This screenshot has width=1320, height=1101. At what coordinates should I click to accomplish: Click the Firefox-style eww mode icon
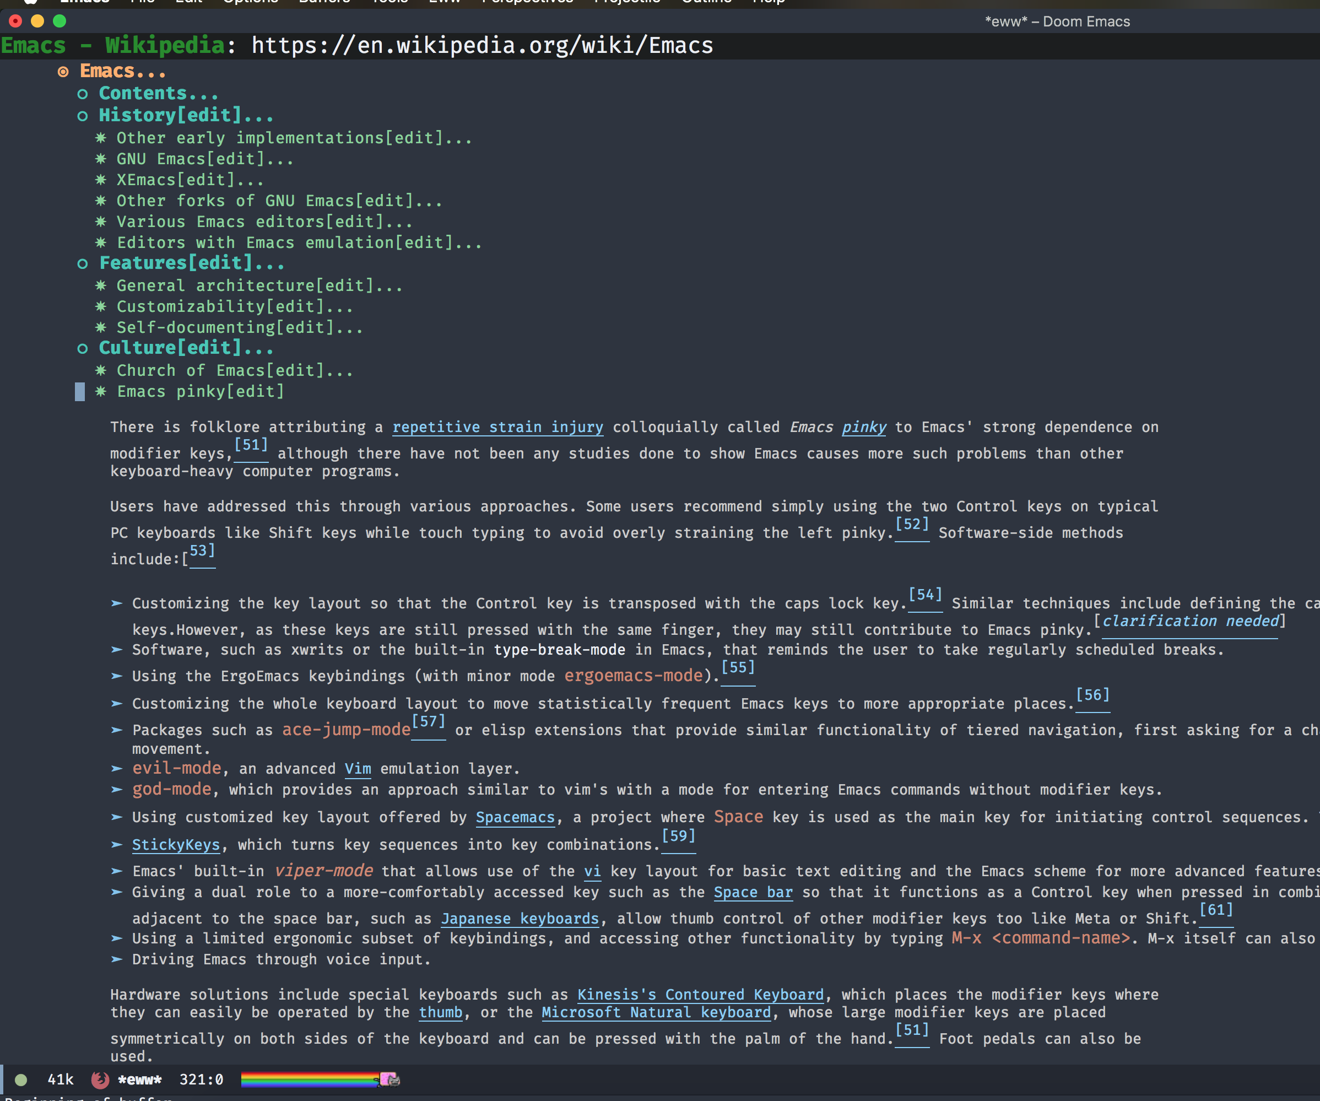click(100, 1080)
